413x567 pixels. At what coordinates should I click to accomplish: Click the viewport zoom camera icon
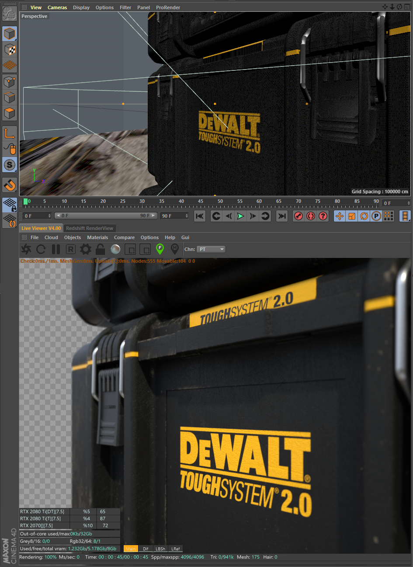click(x=392, y=7)
